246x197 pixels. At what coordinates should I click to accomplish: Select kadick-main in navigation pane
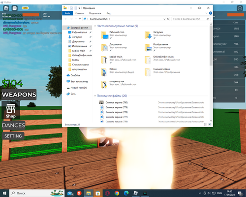coord(79,51)
